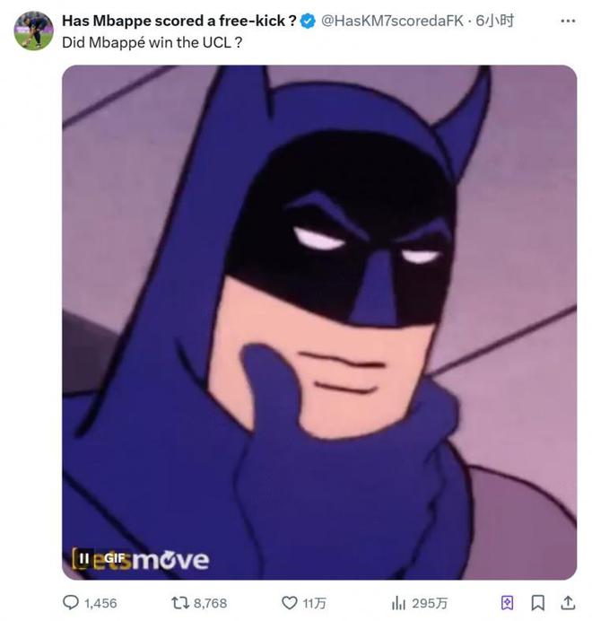The image size is (592, 621).
Task: Click the 295万 views count
Action: point(428,603)
